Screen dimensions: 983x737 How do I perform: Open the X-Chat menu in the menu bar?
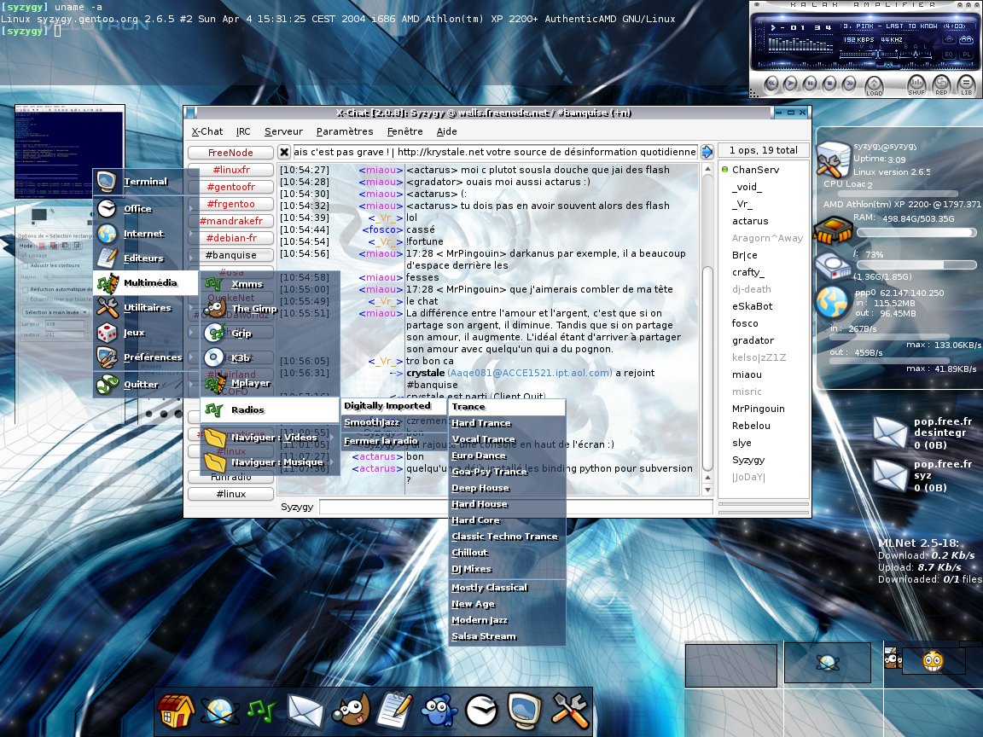pos(206,131)
